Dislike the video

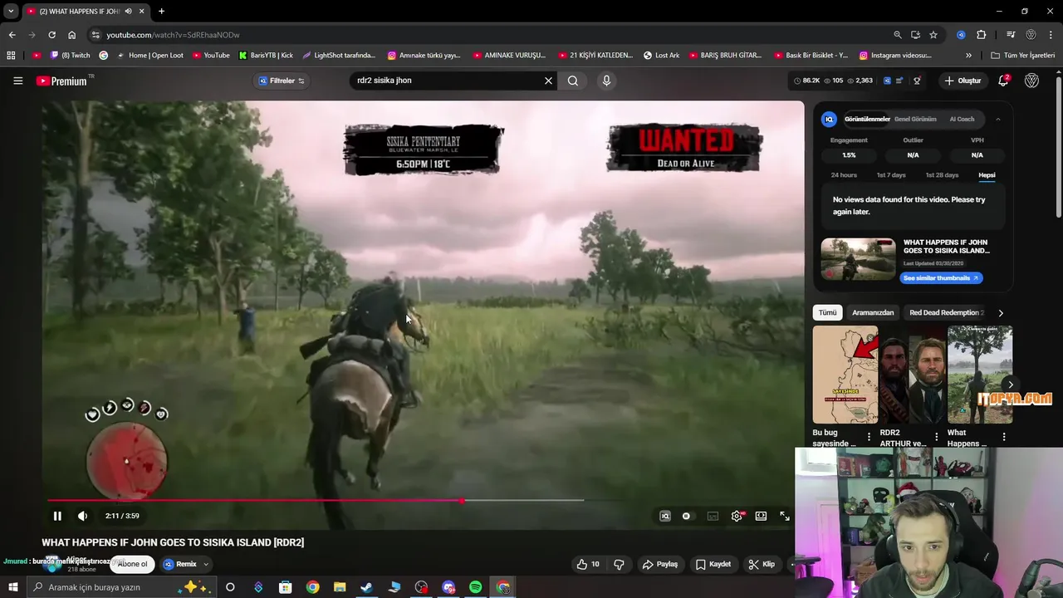(x=619, y=564)
